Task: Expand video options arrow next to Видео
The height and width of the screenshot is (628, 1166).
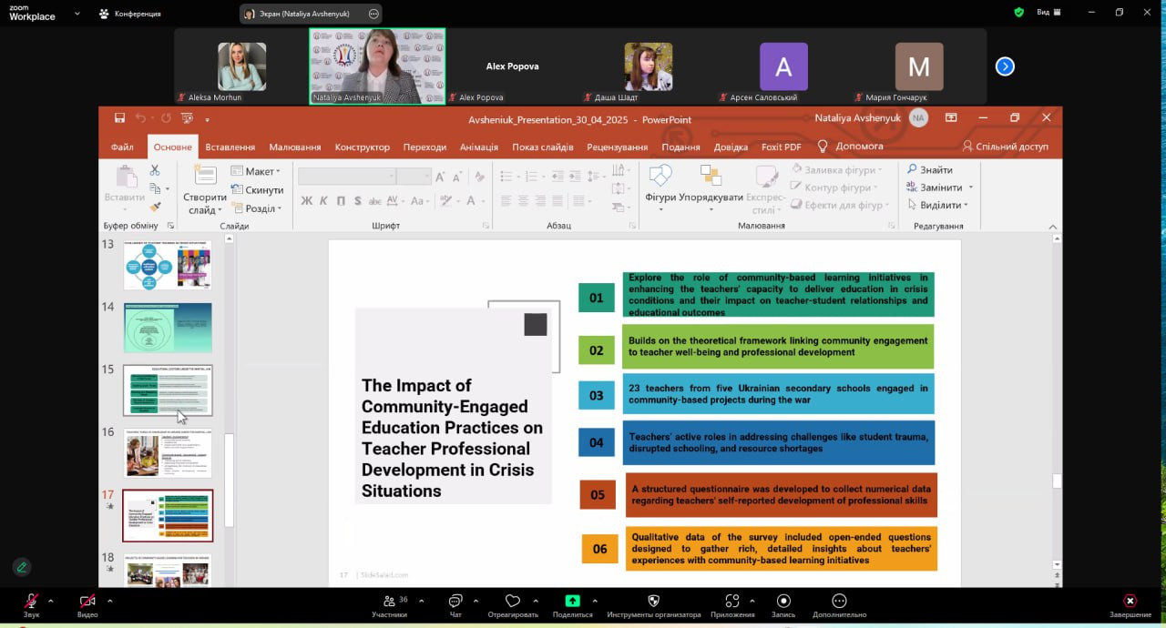Action: (x=109, y=601)
